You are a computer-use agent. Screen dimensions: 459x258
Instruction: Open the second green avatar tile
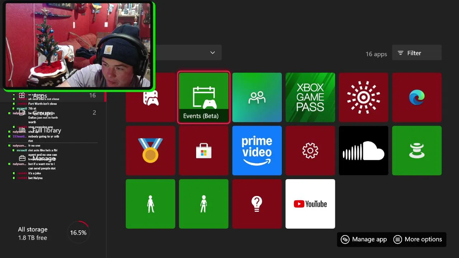pyautogui.click(x=204, y=204)
